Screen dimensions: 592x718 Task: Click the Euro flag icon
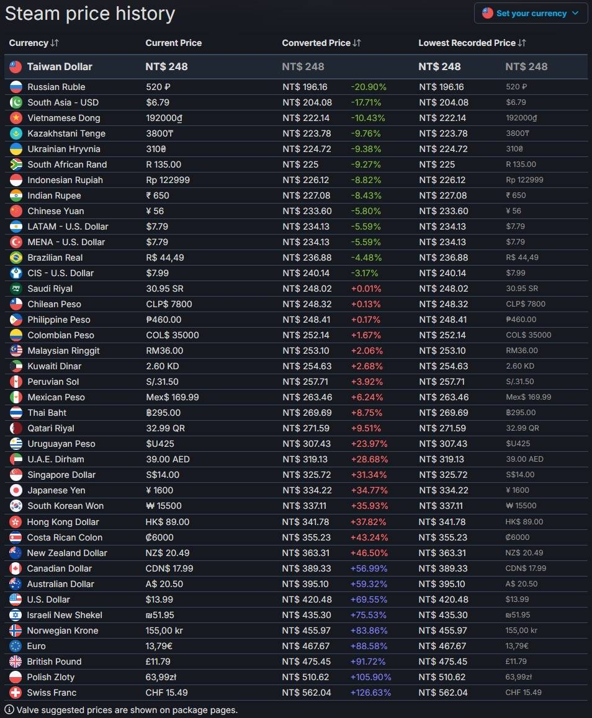tap(16, 646)
